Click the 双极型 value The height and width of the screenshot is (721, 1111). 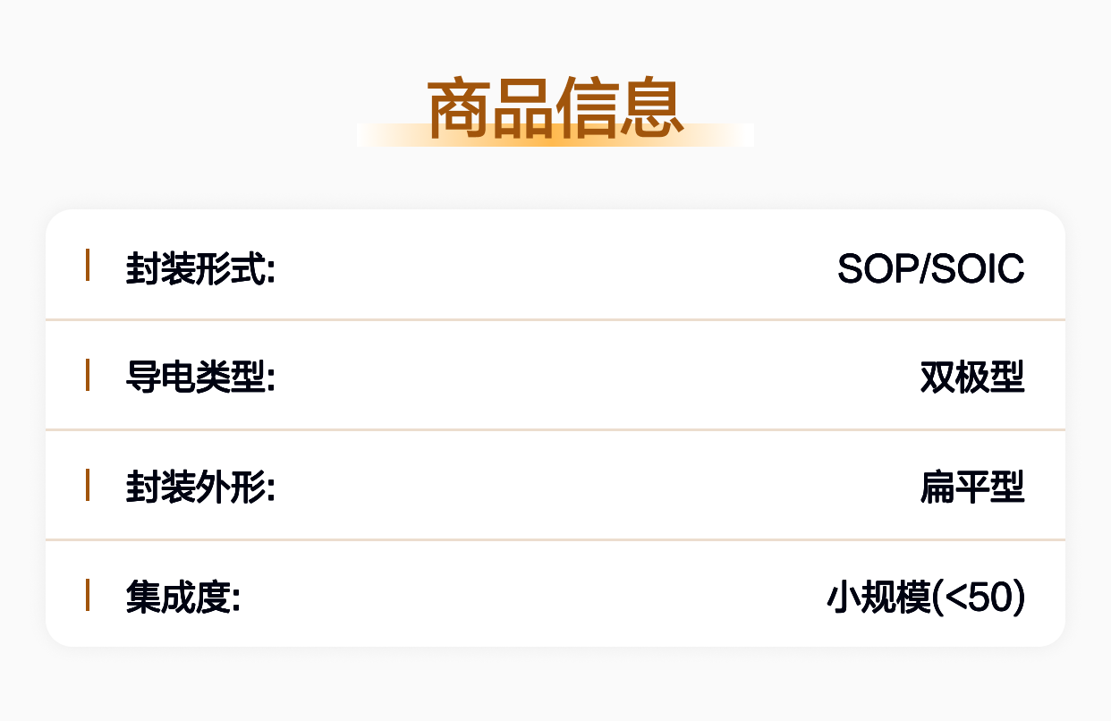pyautogui.click(x=972, y=378)
